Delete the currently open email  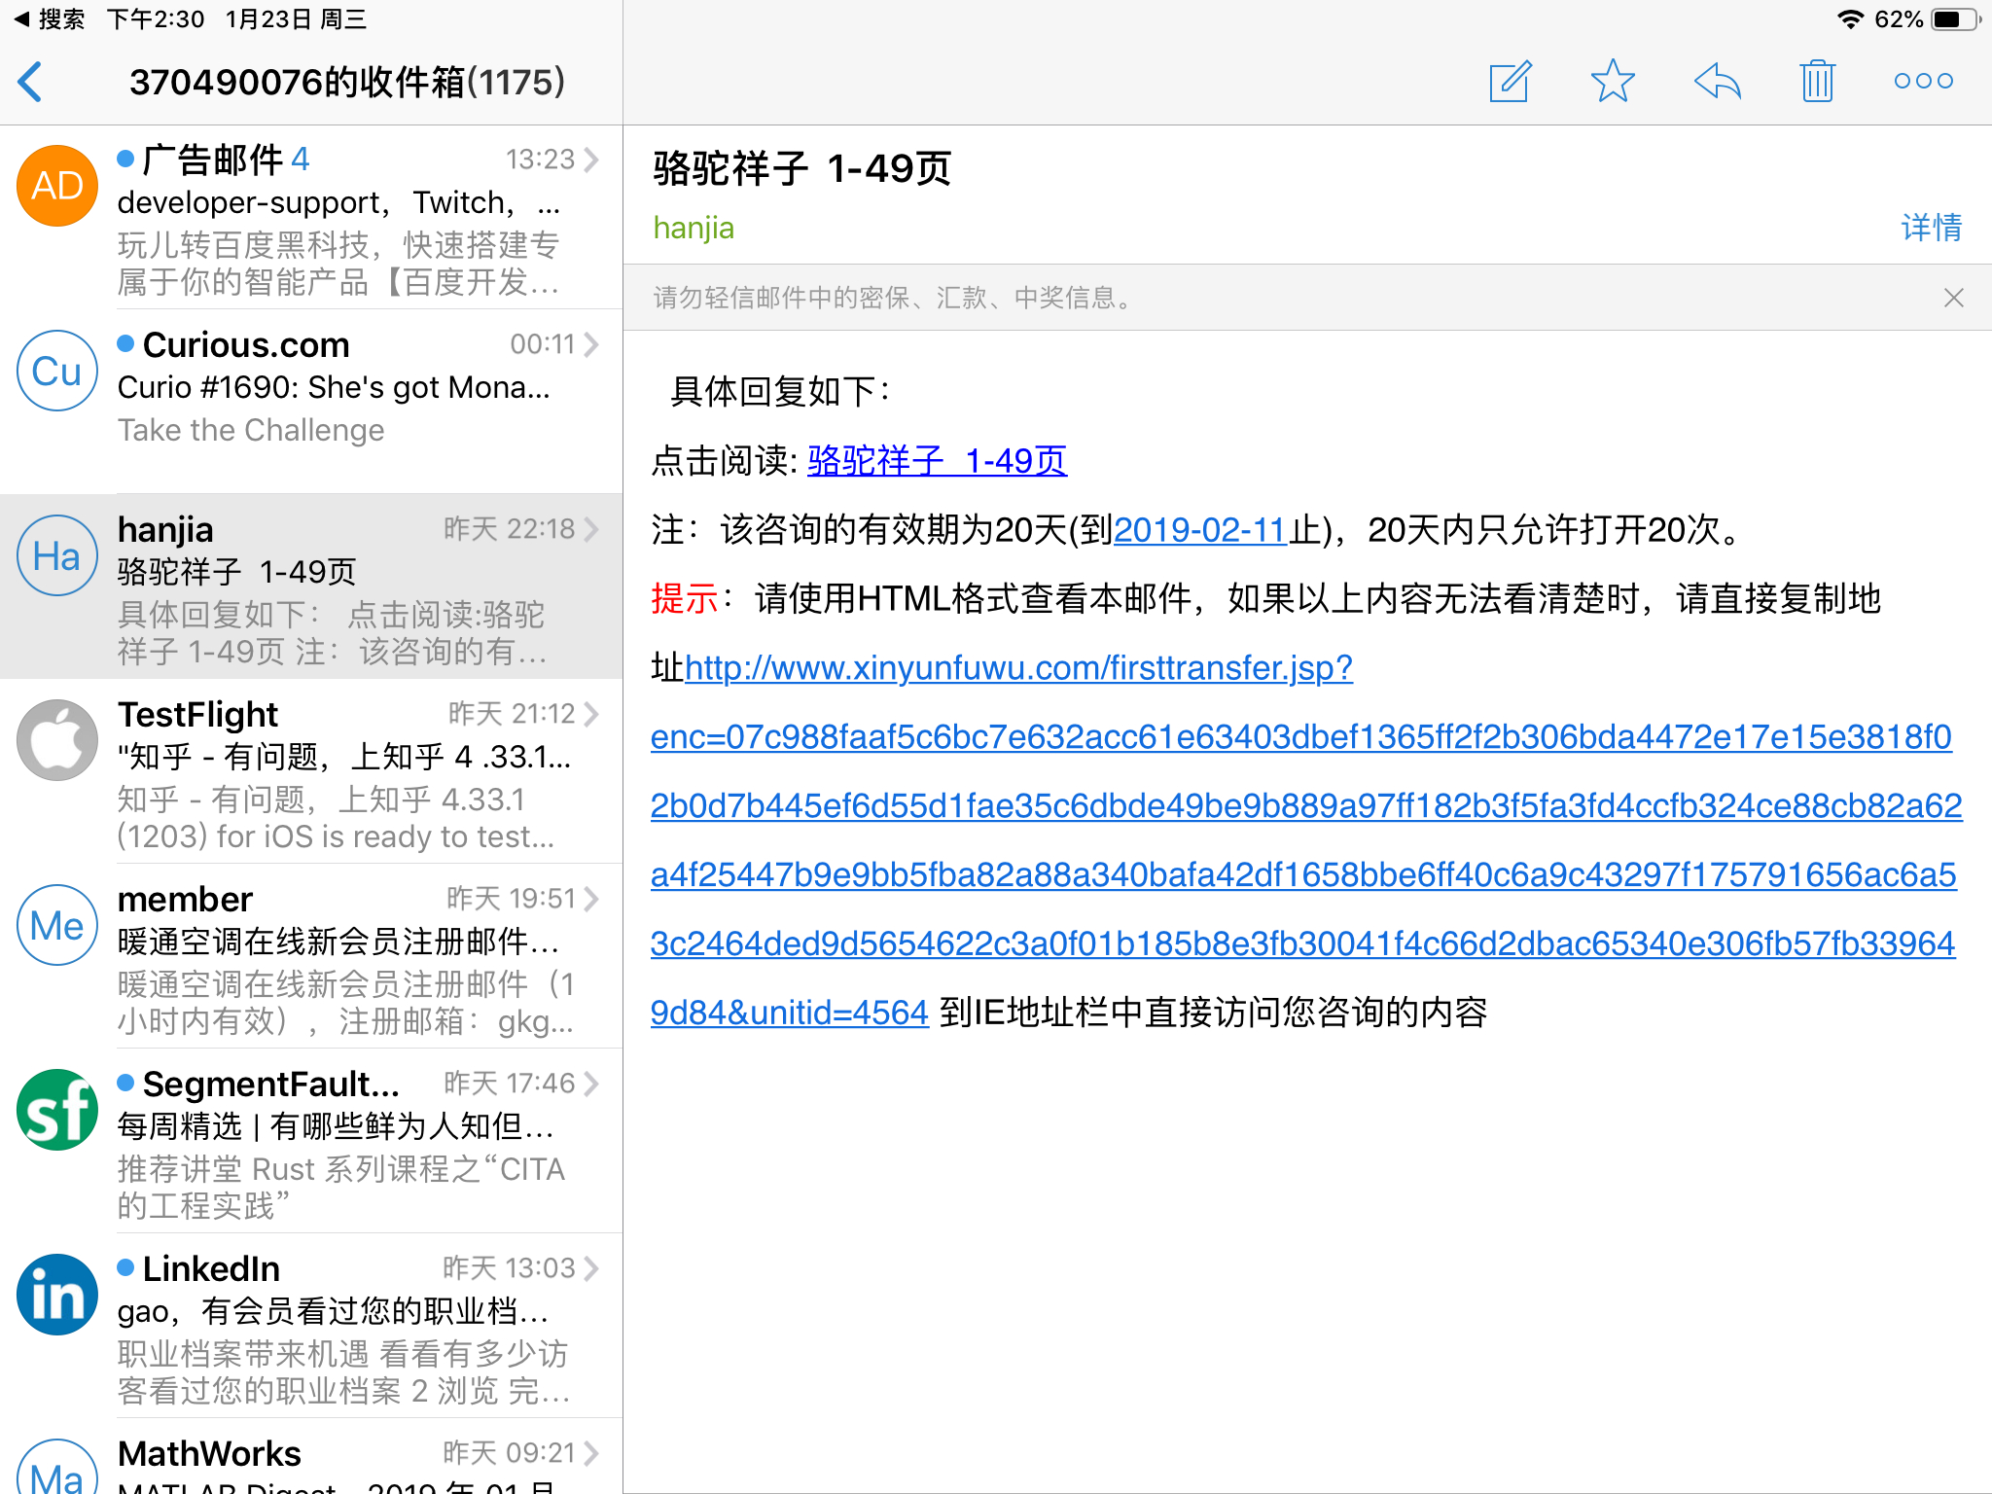pos(1819,82)
